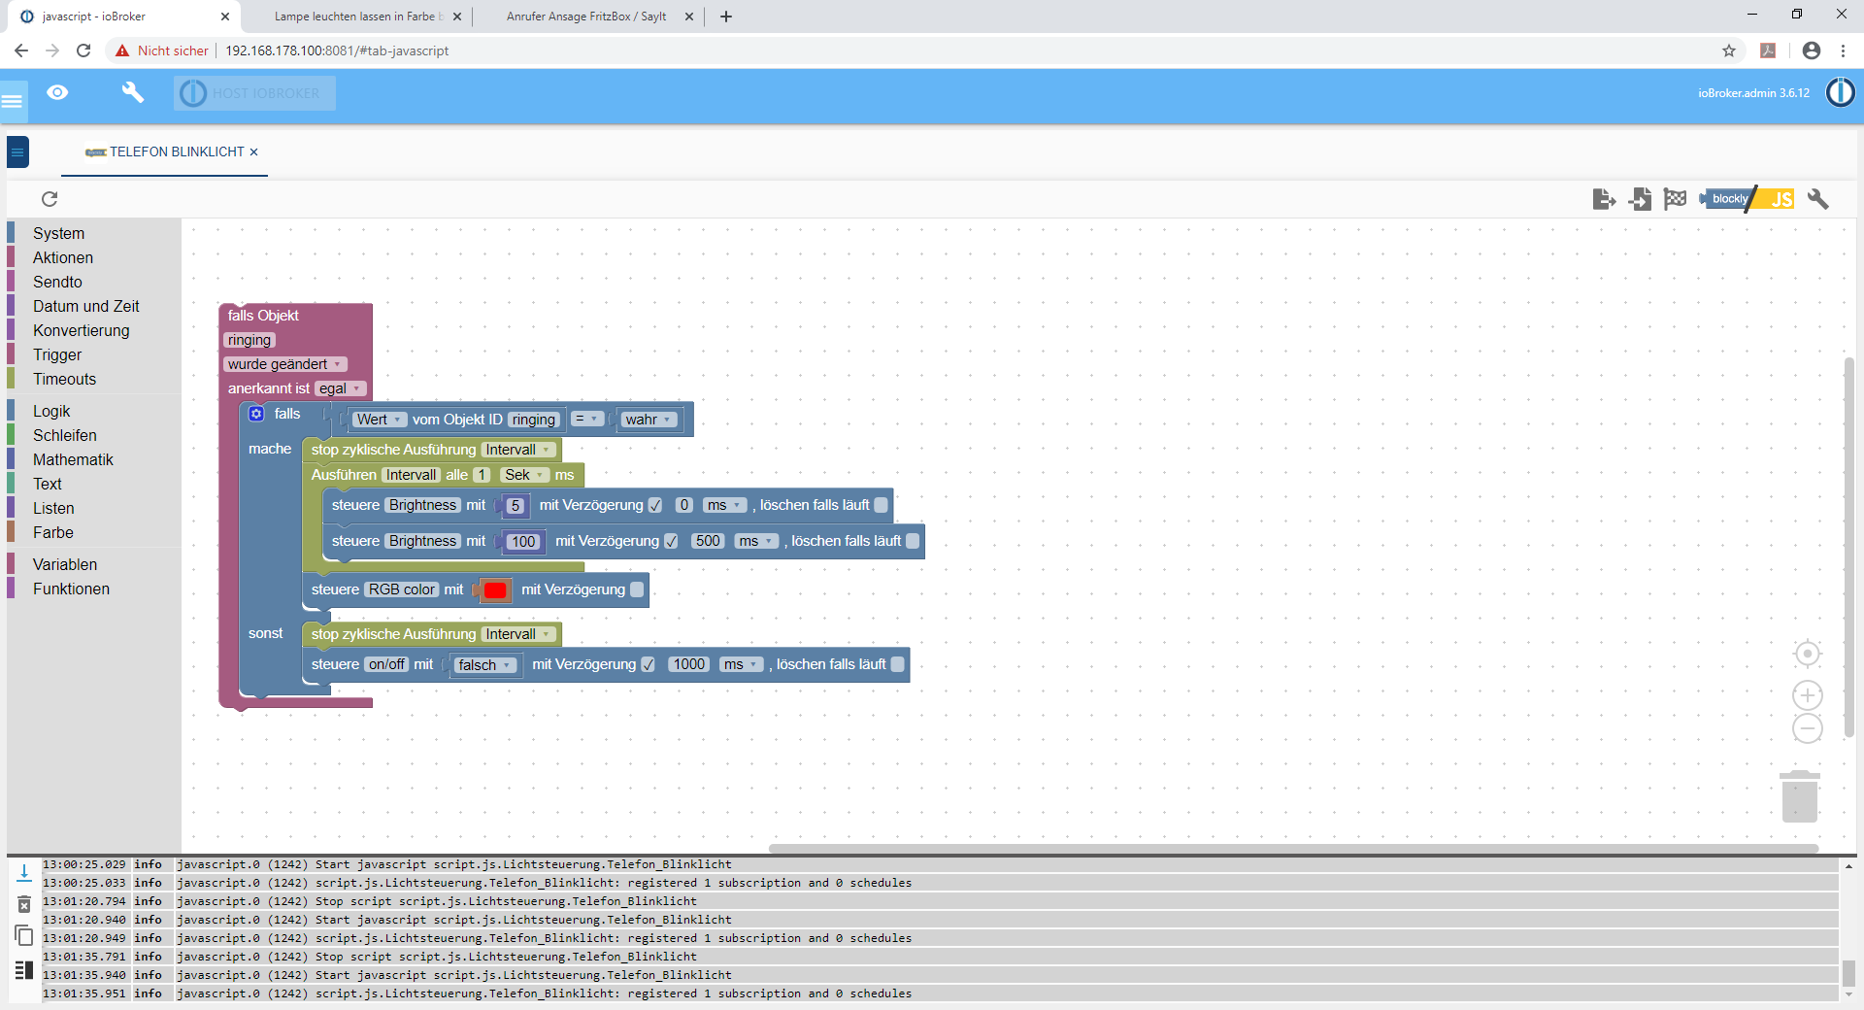Reload the browser page
Screen dimensions: 1864x1010
pos(83,50)
